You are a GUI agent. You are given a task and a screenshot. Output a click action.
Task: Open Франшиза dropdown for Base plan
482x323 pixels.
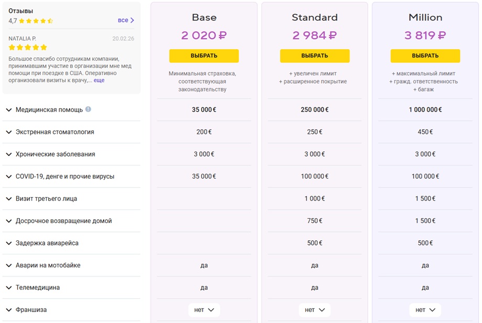pyautogui.click(x=204, y=310)
